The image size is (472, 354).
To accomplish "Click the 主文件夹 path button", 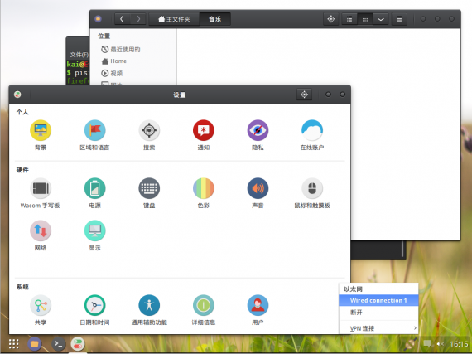I will (174, 19).
